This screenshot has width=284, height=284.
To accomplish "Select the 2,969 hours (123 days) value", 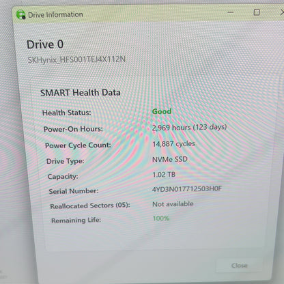I will [x=189, y=127].
